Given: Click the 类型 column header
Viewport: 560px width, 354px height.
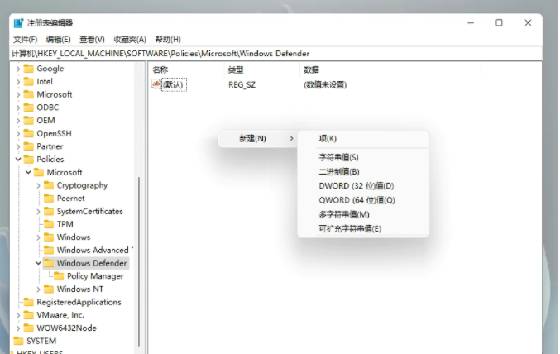Looking at the screenshot, I should 261,69.
